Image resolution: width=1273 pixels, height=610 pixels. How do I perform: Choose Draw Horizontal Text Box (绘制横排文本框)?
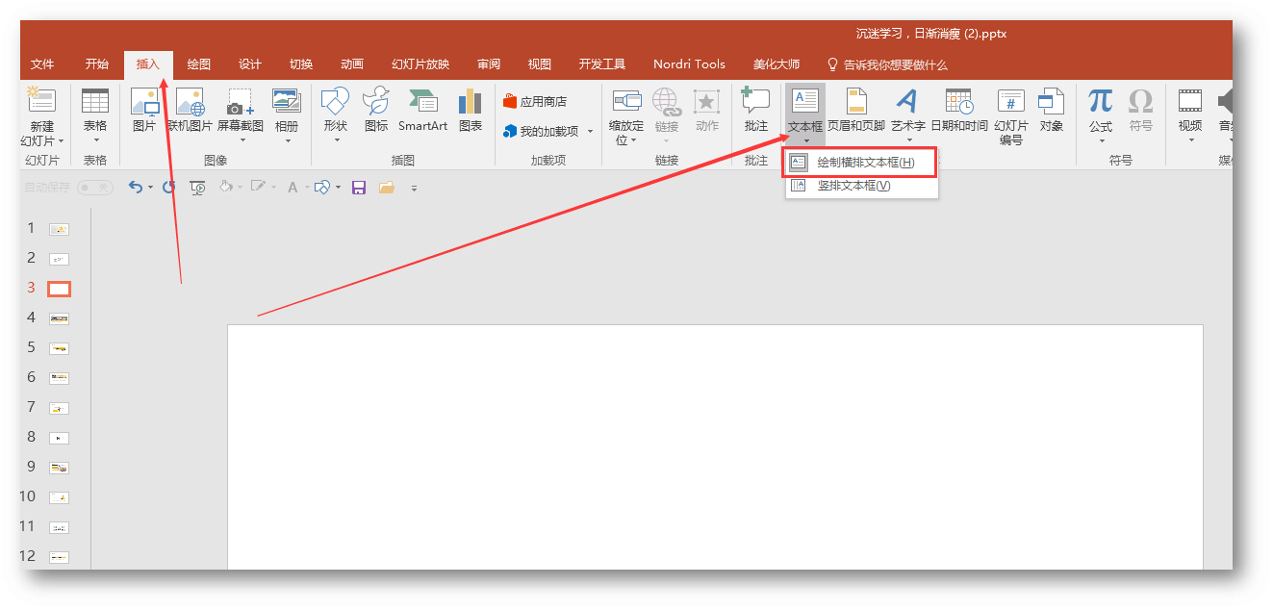(x=861, y=163)
